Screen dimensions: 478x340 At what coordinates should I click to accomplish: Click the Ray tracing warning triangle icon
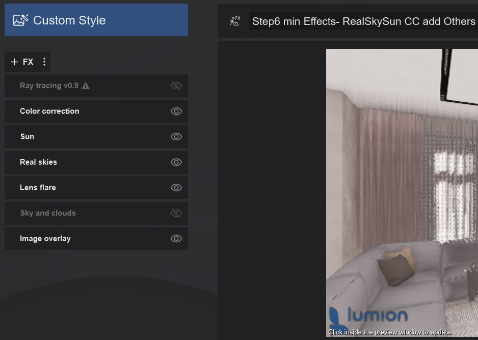(x=86, y=86)
